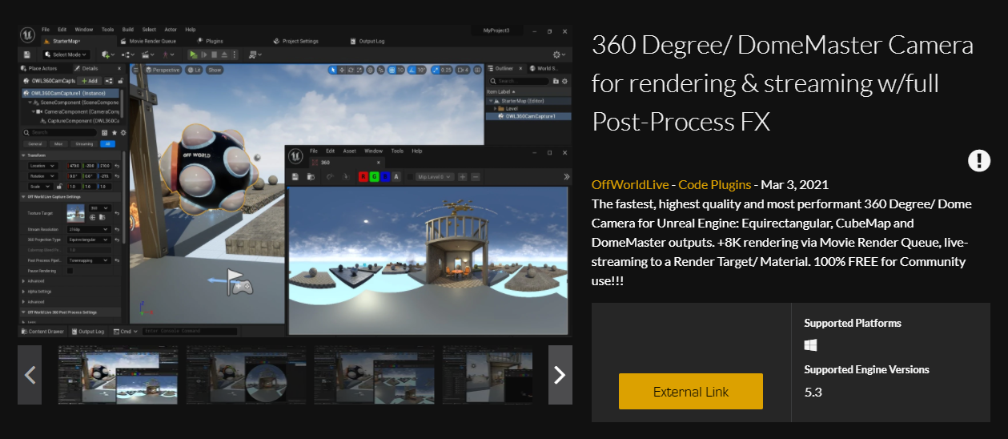Screen dimensions: 1008x439
Task: Go to next screenshot with right arrow
Action: [x=560, y=375]
